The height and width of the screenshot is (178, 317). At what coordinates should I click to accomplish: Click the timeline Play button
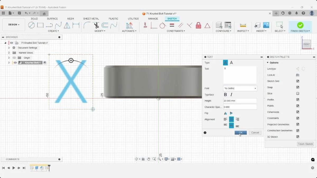(x=14, y=168)
